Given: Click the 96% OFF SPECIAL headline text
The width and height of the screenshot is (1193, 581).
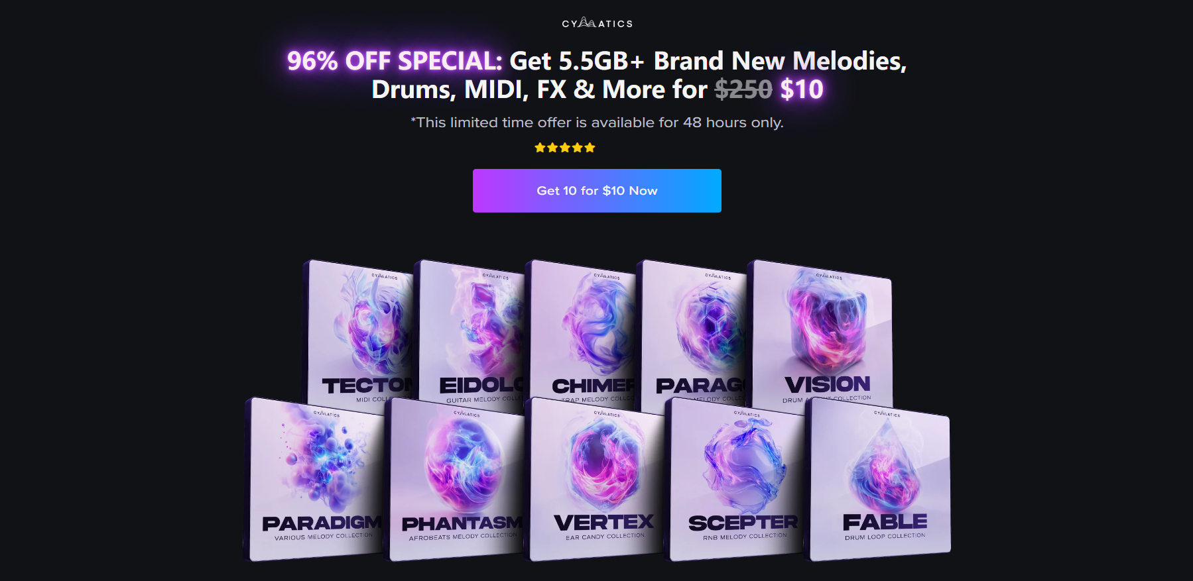Looking at the screenshot, I should [x=395, y=61].
